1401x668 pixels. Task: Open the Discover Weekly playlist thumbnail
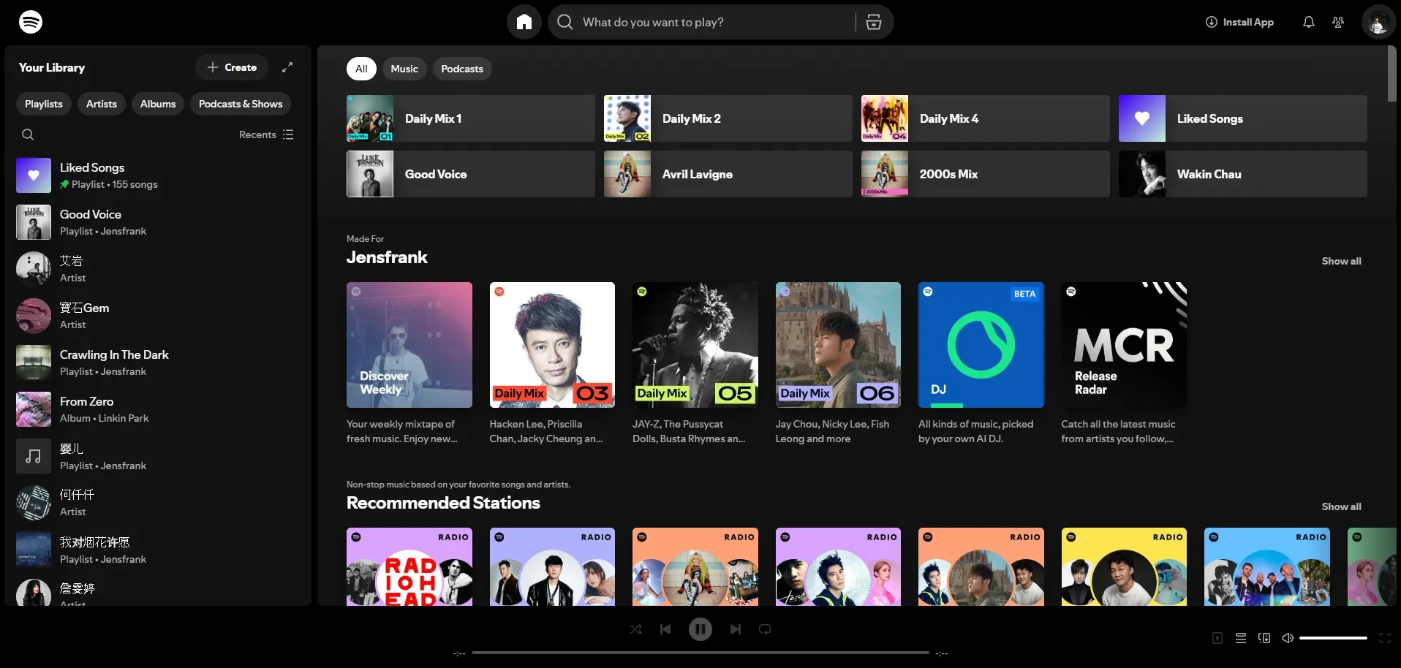(x=409, y=345)
